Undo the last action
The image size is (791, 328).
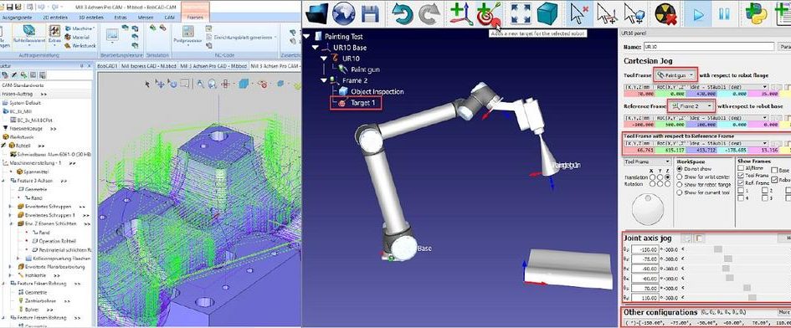[x=403, y=13]
